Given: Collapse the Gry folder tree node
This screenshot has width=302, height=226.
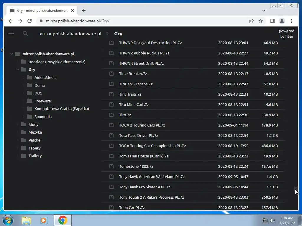Looking at the screenshot, I should [x=17, y=69].
